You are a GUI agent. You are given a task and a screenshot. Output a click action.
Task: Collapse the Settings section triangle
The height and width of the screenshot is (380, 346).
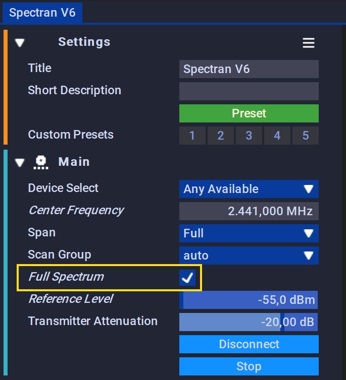pos(20,43)
